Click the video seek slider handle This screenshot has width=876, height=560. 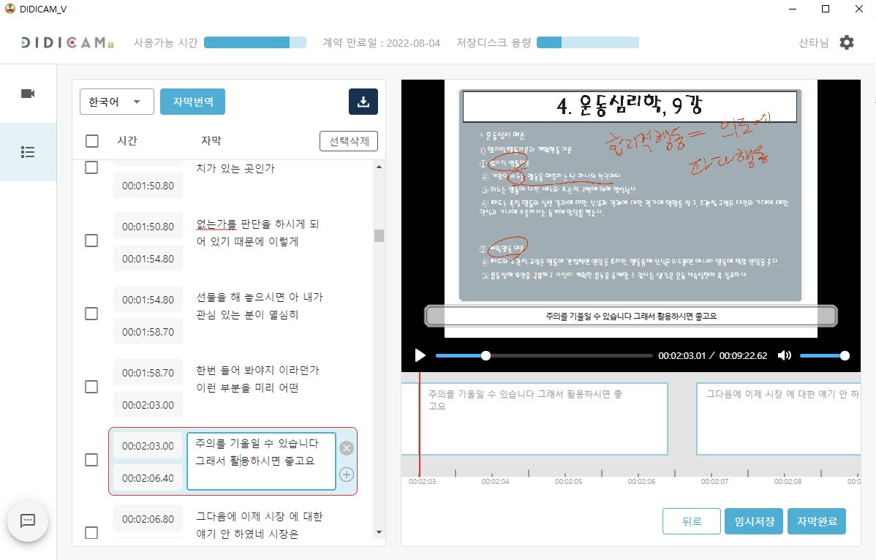click(x=486, y=355)
